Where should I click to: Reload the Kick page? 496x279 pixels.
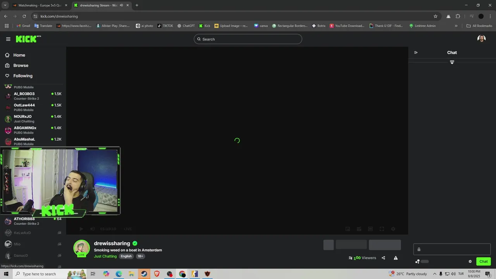click(24, 16)
